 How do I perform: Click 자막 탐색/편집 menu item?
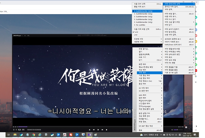point(179,32)
